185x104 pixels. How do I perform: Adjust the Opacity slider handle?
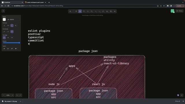[19, 43]
